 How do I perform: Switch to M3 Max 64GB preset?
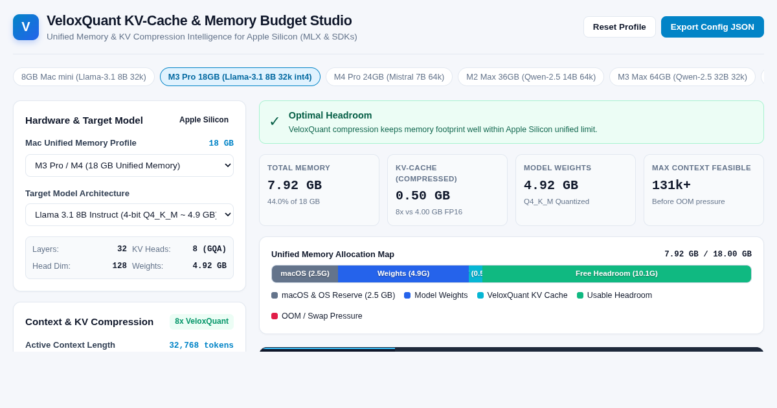pyautogui.click(x=682, y=76)
